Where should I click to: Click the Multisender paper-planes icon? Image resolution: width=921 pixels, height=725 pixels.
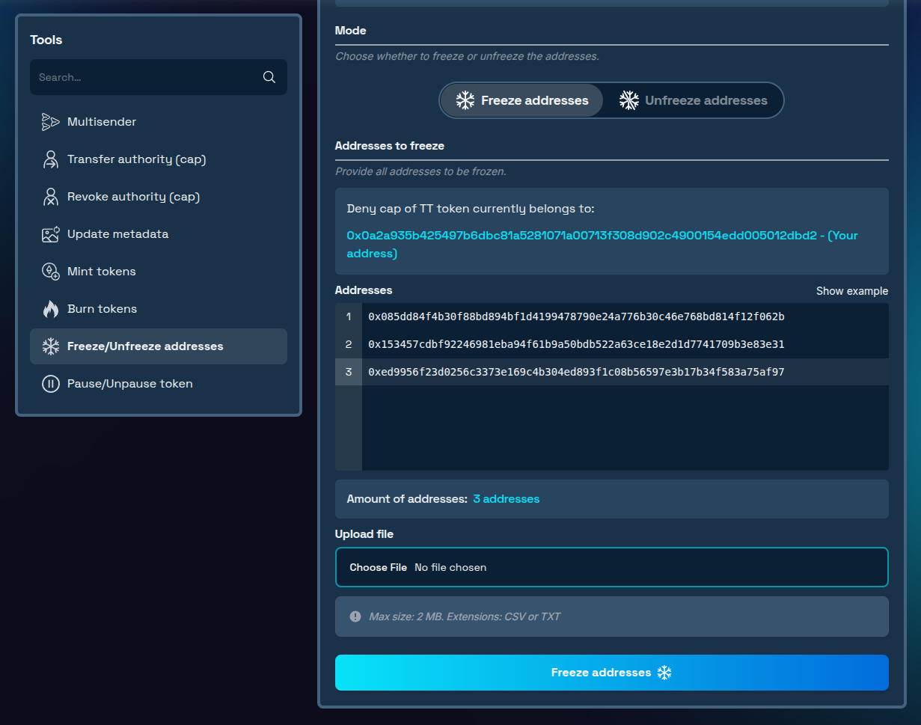click(x=50, y=122)
